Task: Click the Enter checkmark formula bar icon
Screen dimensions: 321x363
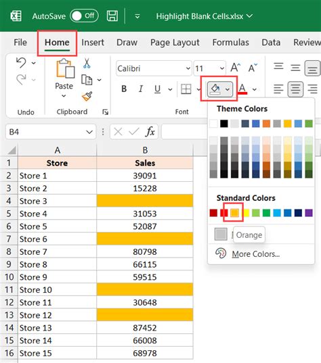Action: 134,132
